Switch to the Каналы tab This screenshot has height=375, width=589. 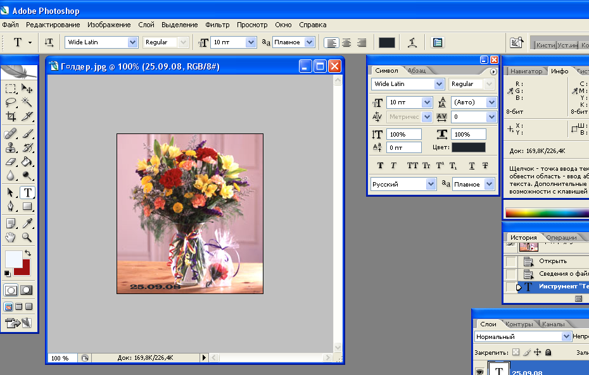553,324
